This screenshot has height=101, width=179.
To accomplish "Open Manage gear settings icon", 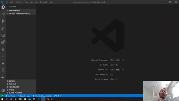I will click(x=3, y=90).
